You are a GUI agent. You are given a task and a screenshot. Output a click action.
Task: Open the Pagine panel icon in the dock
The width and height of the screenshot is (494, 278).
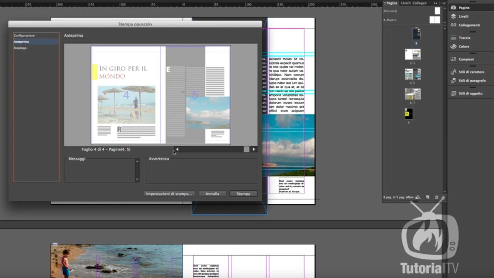(x=453, y=8)
